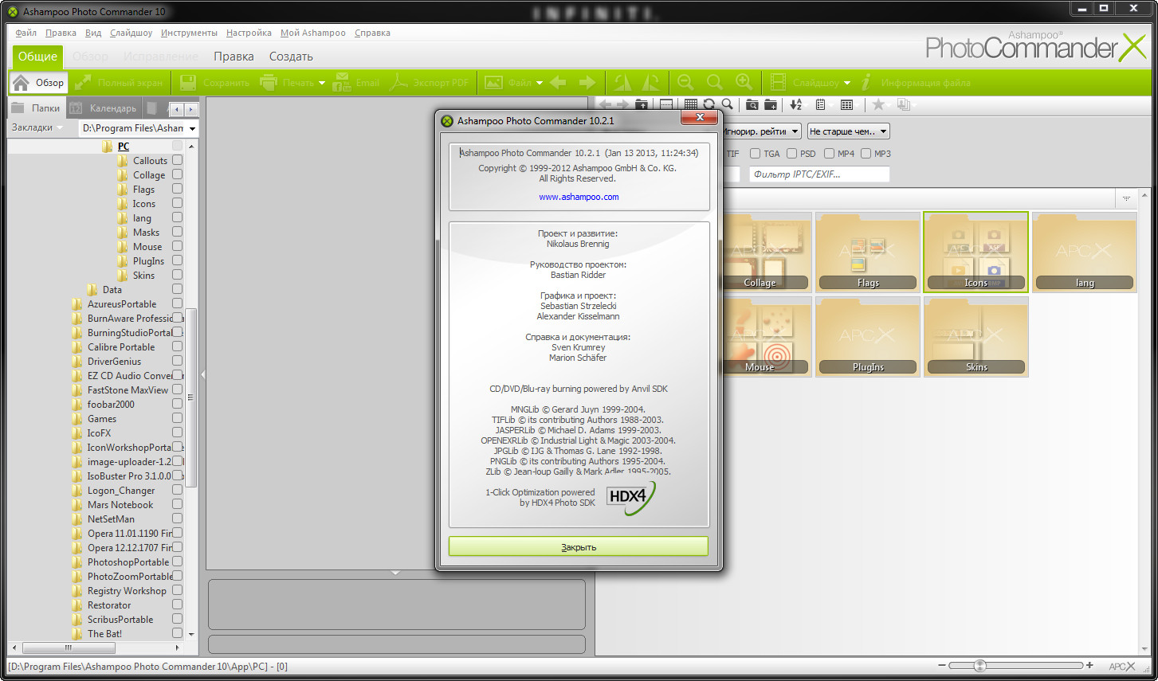Enable the PSD format filter

pos(791,154)
